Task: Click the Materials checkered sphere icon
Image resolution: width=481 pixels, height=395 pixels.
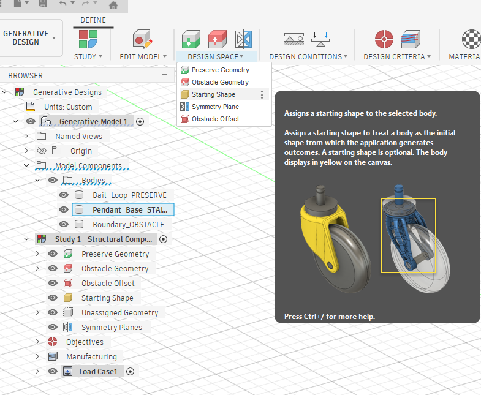Action: (x=471, y=39)
